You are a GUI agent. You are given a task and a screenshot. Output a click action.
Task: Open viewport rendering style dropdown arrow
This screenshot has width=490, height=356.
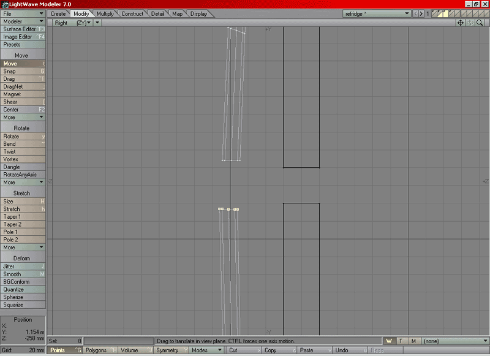pos(97,23)
